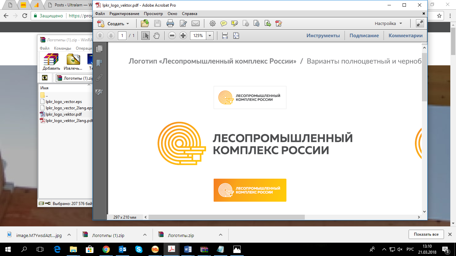This screenshot has height=256, width=456.
Task: Go to next page arrow in Acrobat
Action: (111, 35)
